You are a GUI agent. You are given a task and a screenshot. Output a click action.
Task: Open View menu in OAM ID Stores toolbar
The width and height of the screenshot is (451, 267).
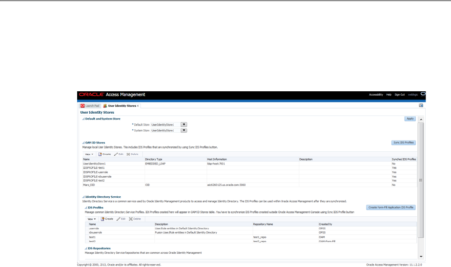(89, 154)
